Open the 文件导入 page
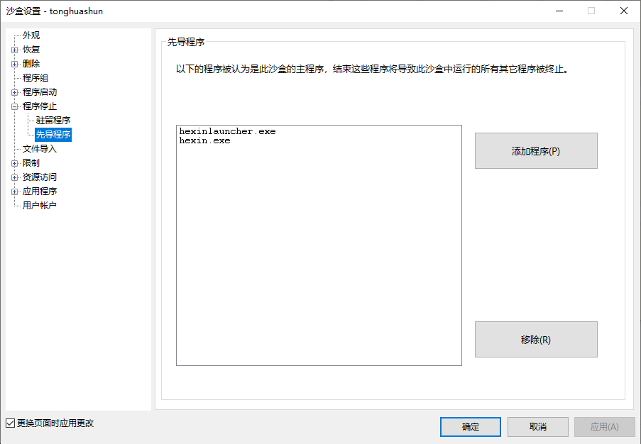Viewport: 641px width, 444px height. click(40, 149)
